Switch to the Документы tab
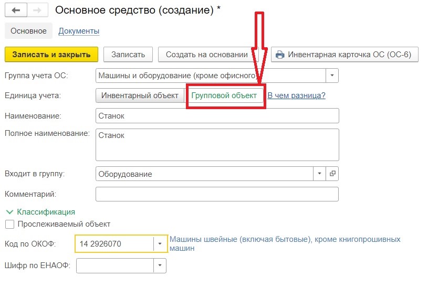The width and height of the screenshot is (428, 298). pyautogui.click(x=79, y=31)
